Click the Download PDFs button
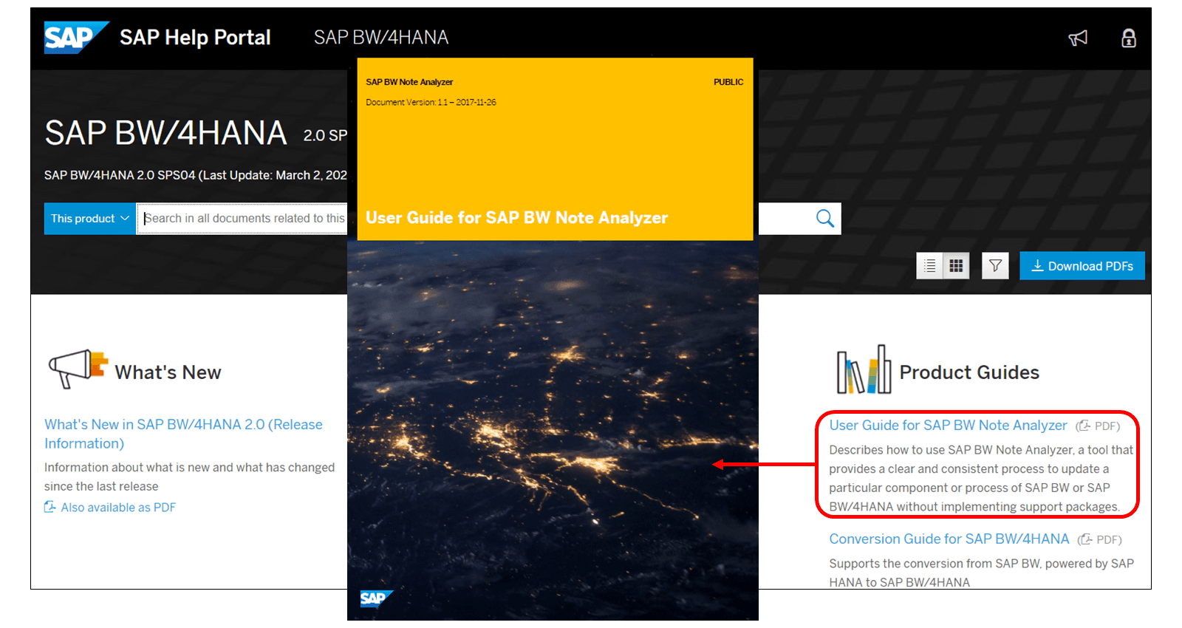1182x628 pixels. pyautogui.click(x=1082, y=266)
